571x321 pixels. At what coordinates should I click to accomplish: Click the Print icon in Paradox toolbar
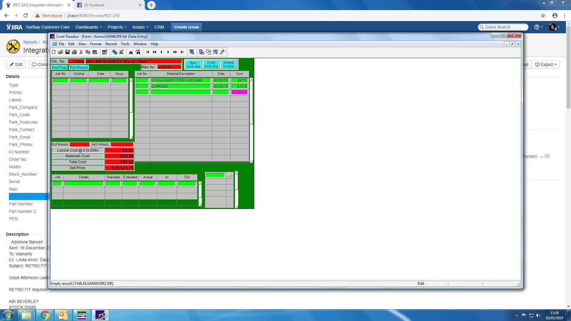[x=74, y=52]
